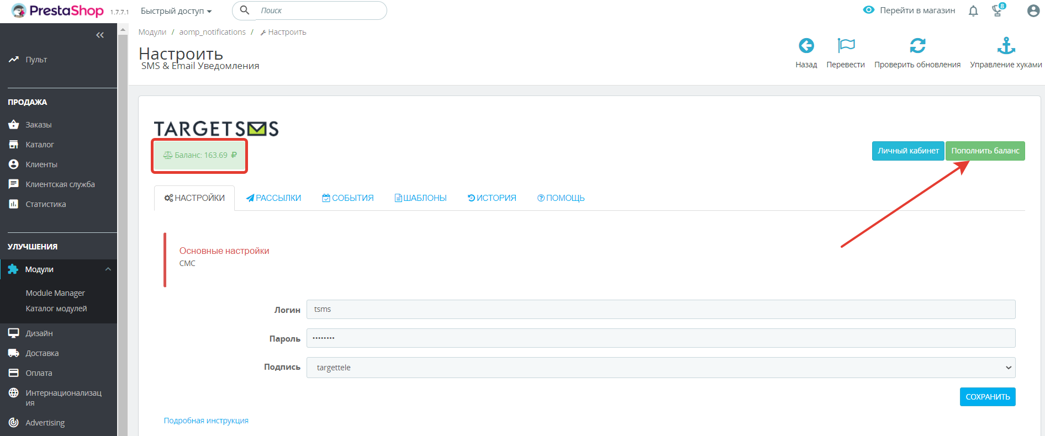This screenshot has width=1045, height=436.
Task: Open Заказы orders menu
Action: pyautogui.click(x=38, y=125)
